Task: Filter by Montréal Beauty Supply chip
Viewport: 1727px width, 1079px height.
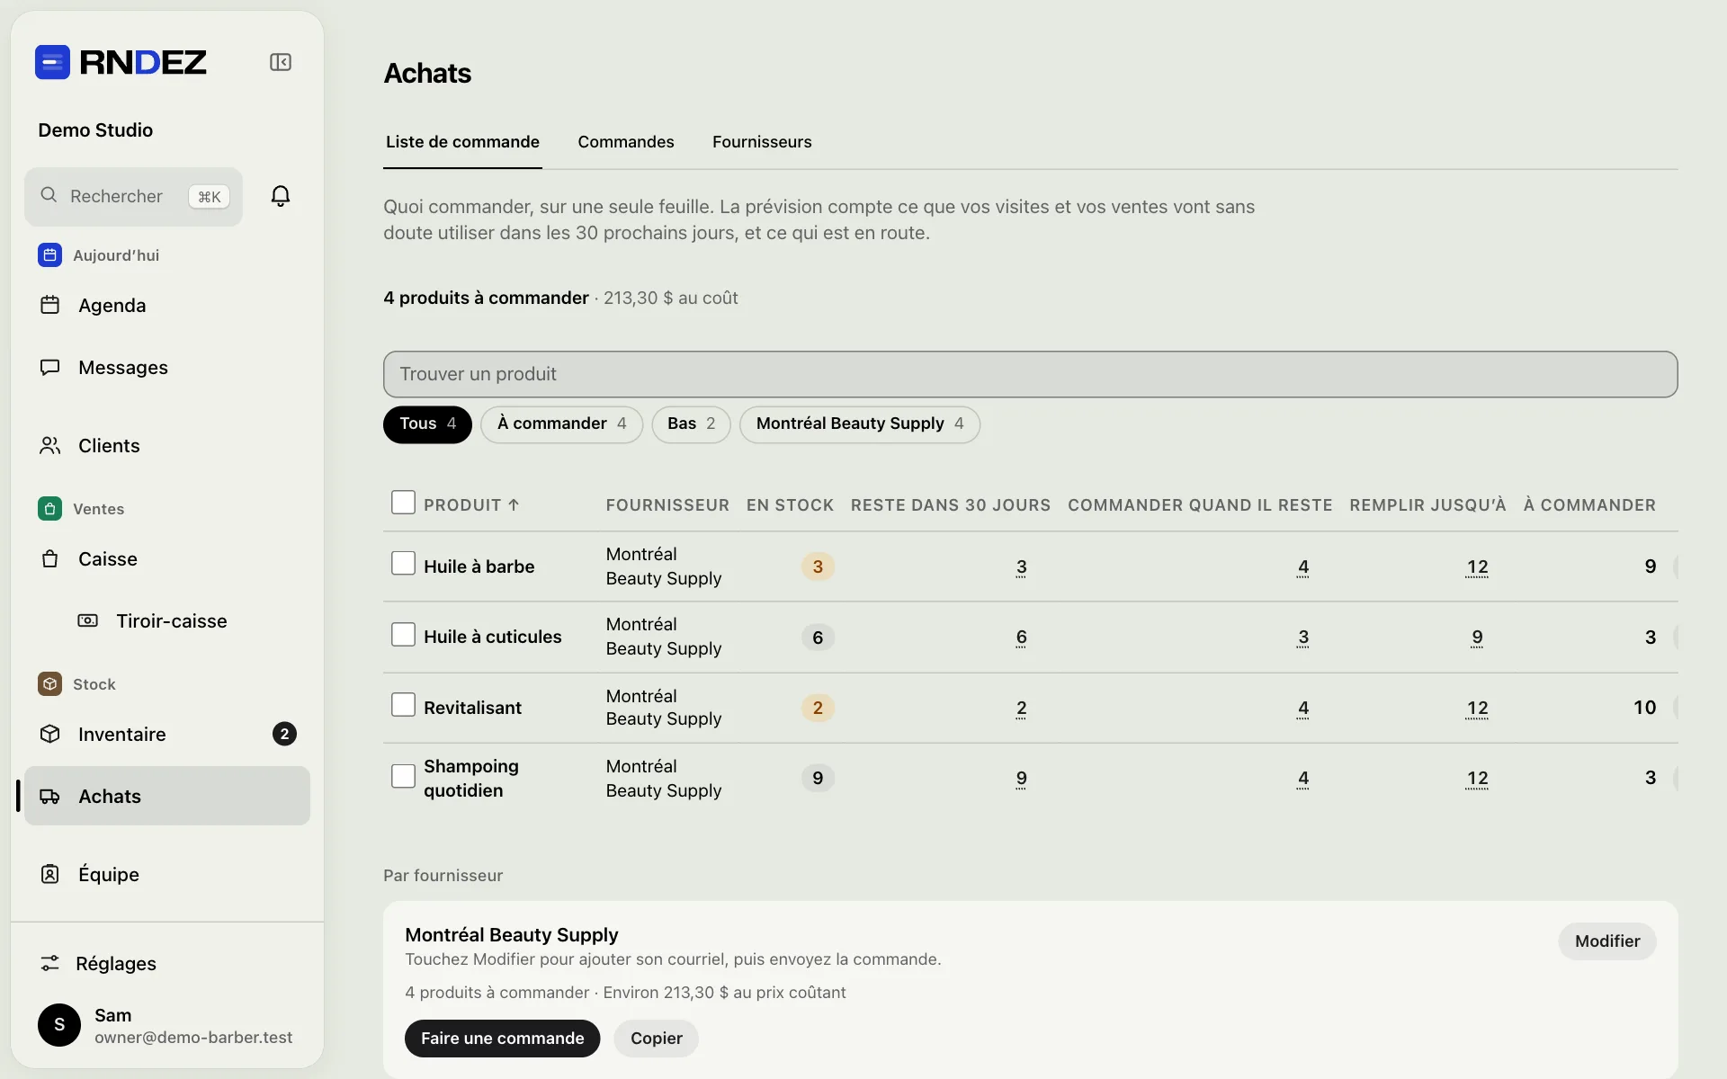Action: coord(860,424)
